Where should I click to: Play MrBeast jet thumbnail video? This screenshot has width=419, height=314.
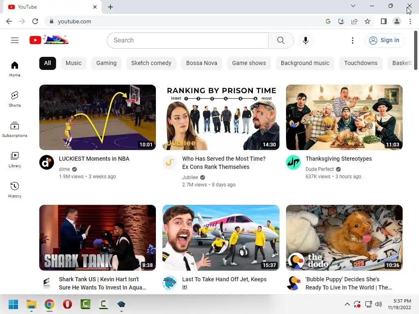221,238
